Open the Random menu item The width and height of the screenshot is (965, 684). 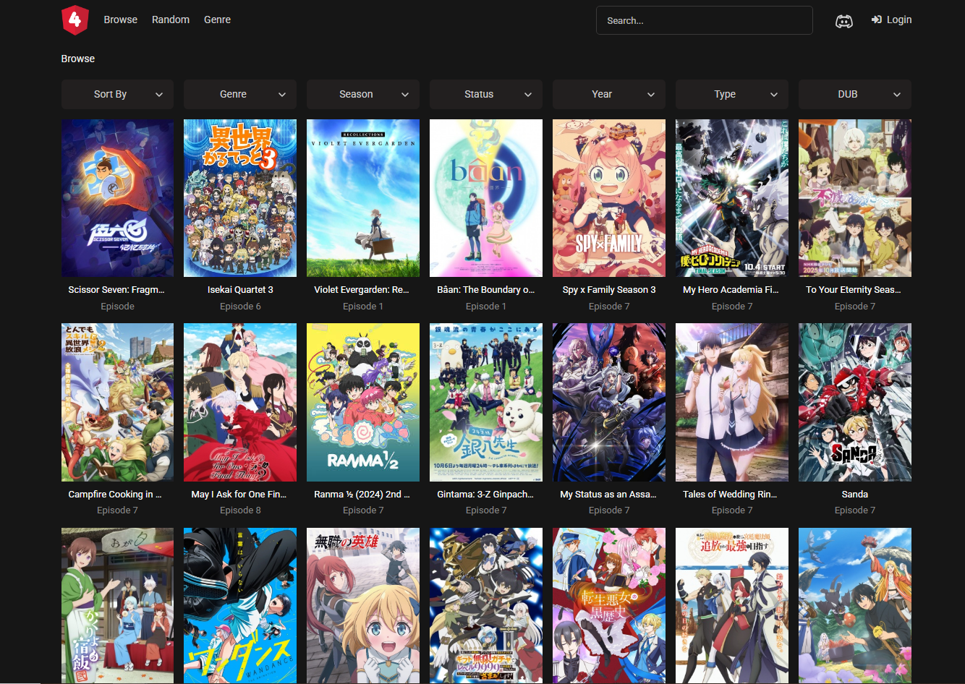pos(171,20)
